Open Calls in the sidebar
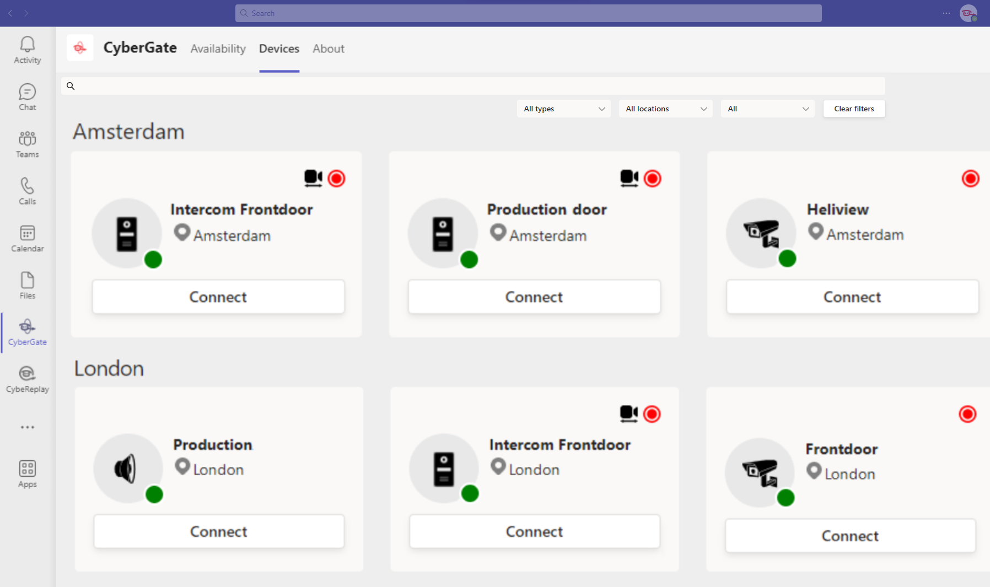Image resolution: width=990 pixels, height=587 pixels. click(x=28, y=191)
